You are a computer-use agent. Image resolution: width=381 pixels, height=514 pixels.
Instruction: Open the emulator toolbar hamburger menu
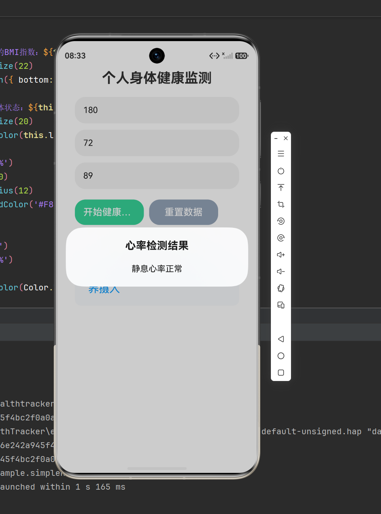[x=281, y=154]
